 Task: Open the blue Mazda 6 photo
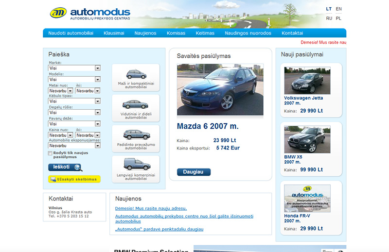point(220,89)
